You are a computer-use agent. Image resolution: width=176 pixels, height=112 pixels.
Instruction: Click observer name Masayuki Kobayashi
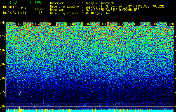[x=100, y=3]
